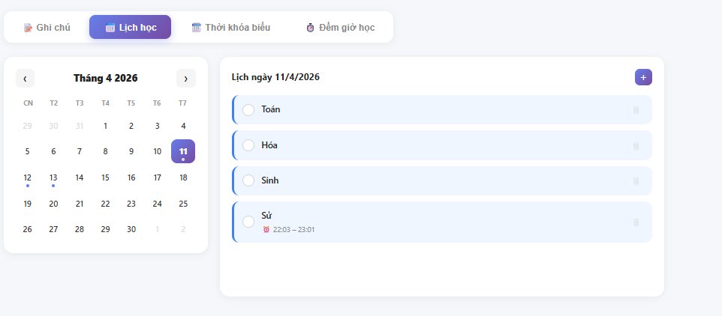Go to previous month in calendar
The image size is (722, 316).
[x=25, y=78]
